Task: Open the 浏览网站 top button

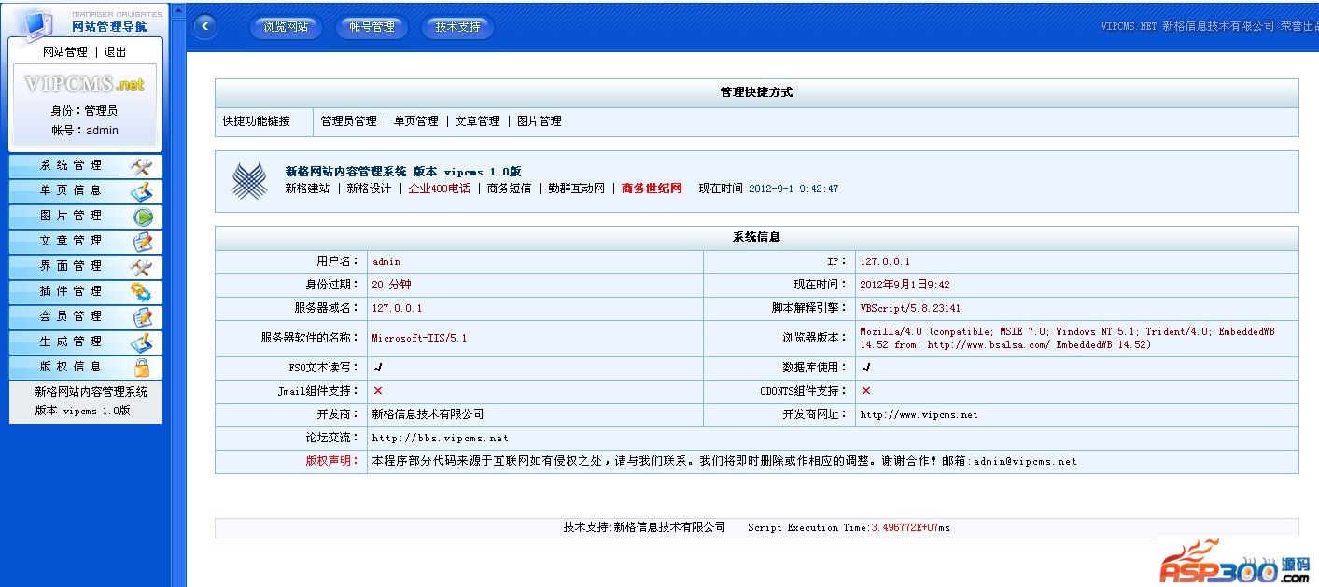Action: tap(286, 27)
